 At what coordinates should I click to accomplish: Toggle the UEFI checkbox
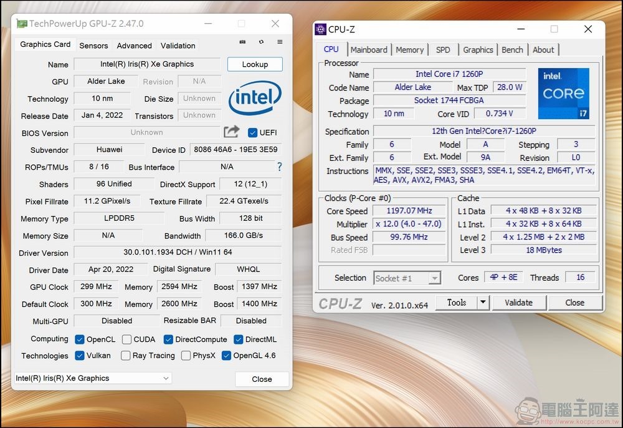point(252,132)
